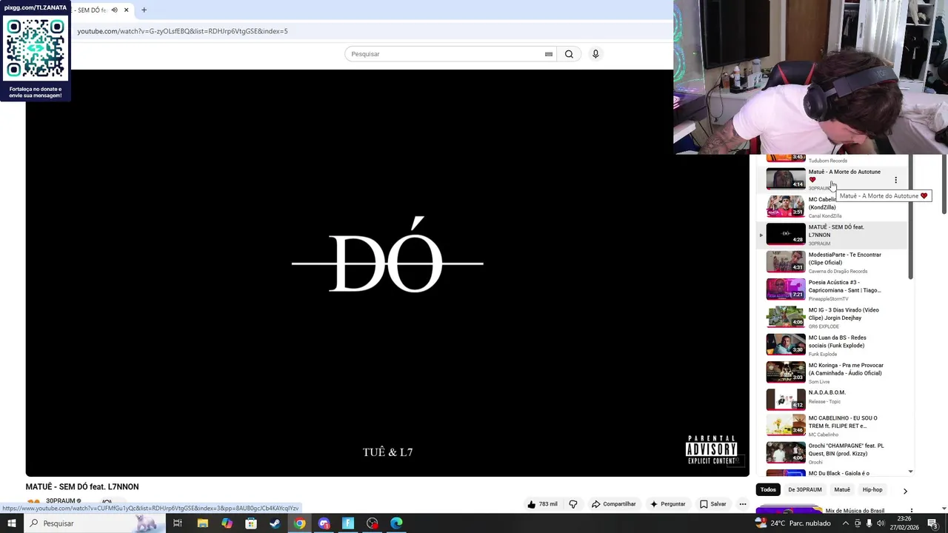The height and width of the screenshot is (533, 948).
Task: Play ModestiaParte - Te Encontrar from the playlist
Action: (x=833, y=262)
